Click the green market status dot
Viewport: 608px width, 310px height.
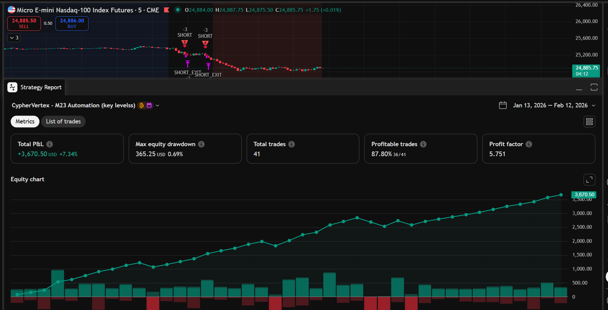coord(178,10)
